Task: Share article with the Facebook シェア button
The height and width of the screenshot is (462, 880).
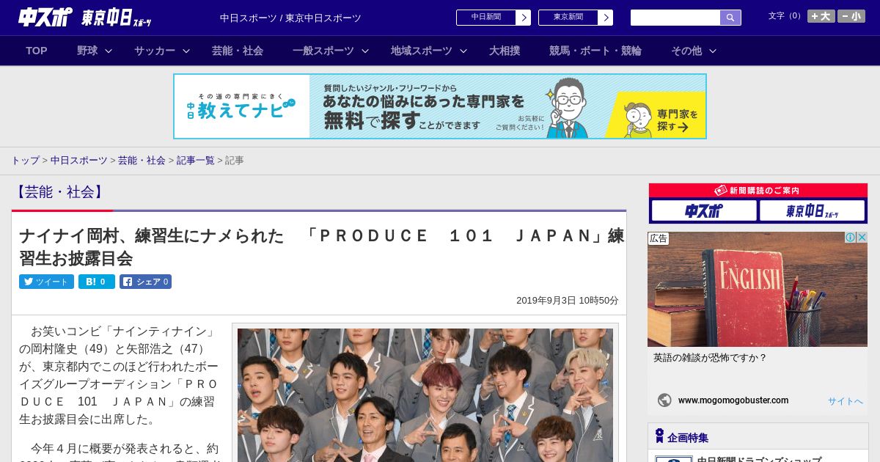Action: point(145,282)
